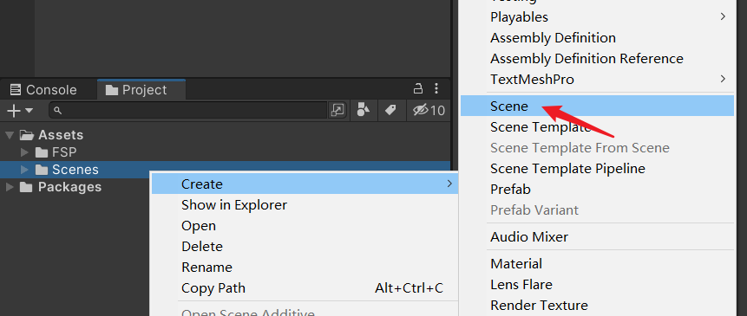Click the Search by Label tag icon
The height and width of the screenshot is (316, 747).
click(x=390, y=110)
